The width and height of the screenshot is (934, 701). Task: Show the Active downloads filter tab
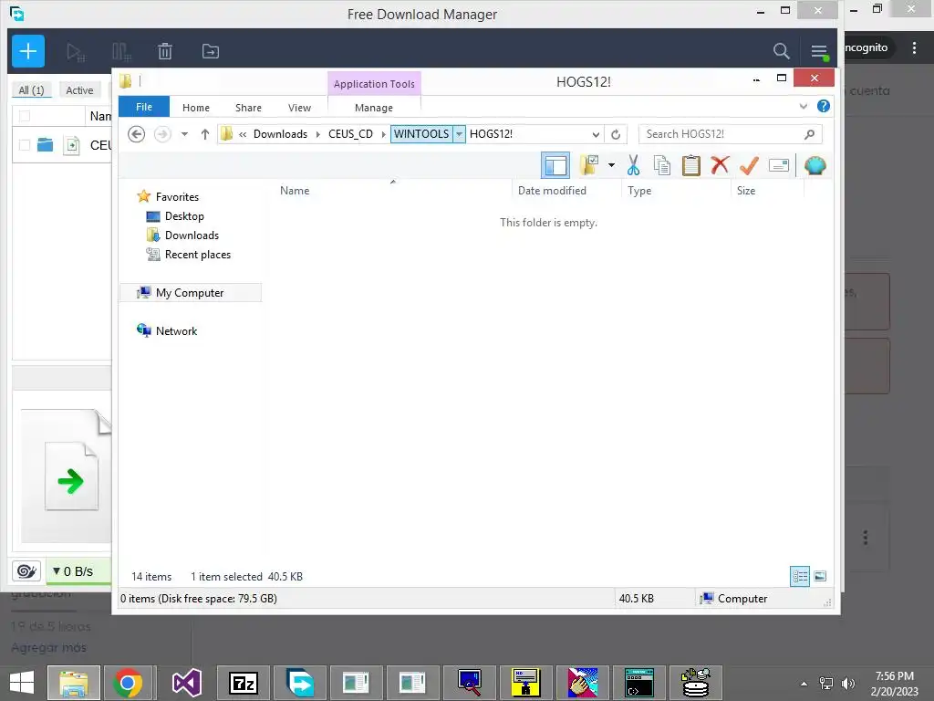point(79,90)
